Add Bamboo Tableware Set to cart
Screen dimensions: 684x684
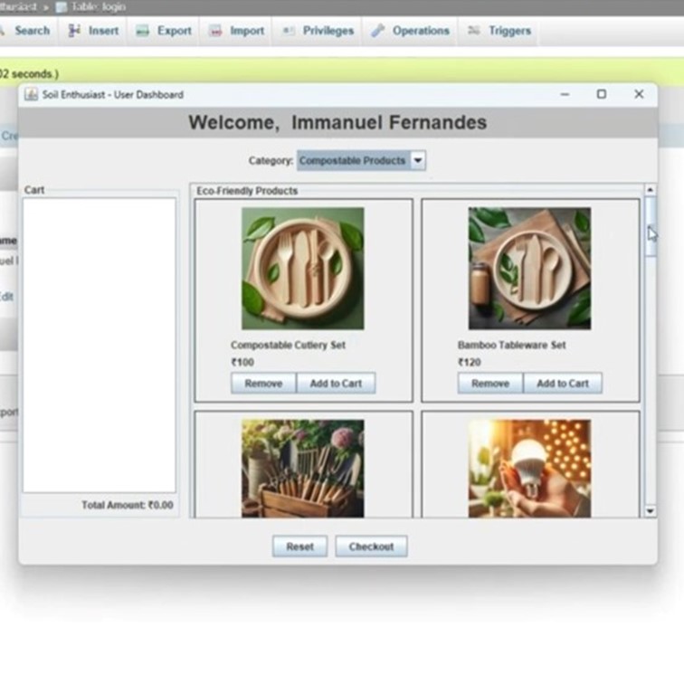pos(563,384)
